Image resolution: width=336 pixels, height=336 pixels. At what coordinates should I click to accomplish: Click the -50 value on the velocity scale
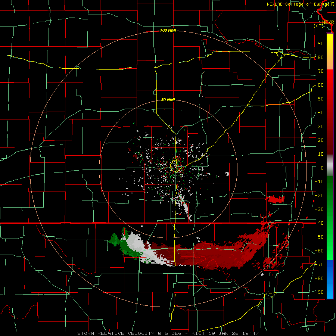pos(319,237)
